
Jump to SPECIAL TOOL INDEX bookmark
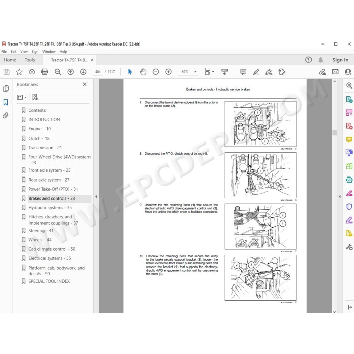click(x=49, y=281)
